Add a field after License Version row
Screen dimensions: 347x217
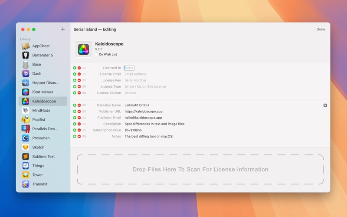pyautogui.click(x=75, y=93)
